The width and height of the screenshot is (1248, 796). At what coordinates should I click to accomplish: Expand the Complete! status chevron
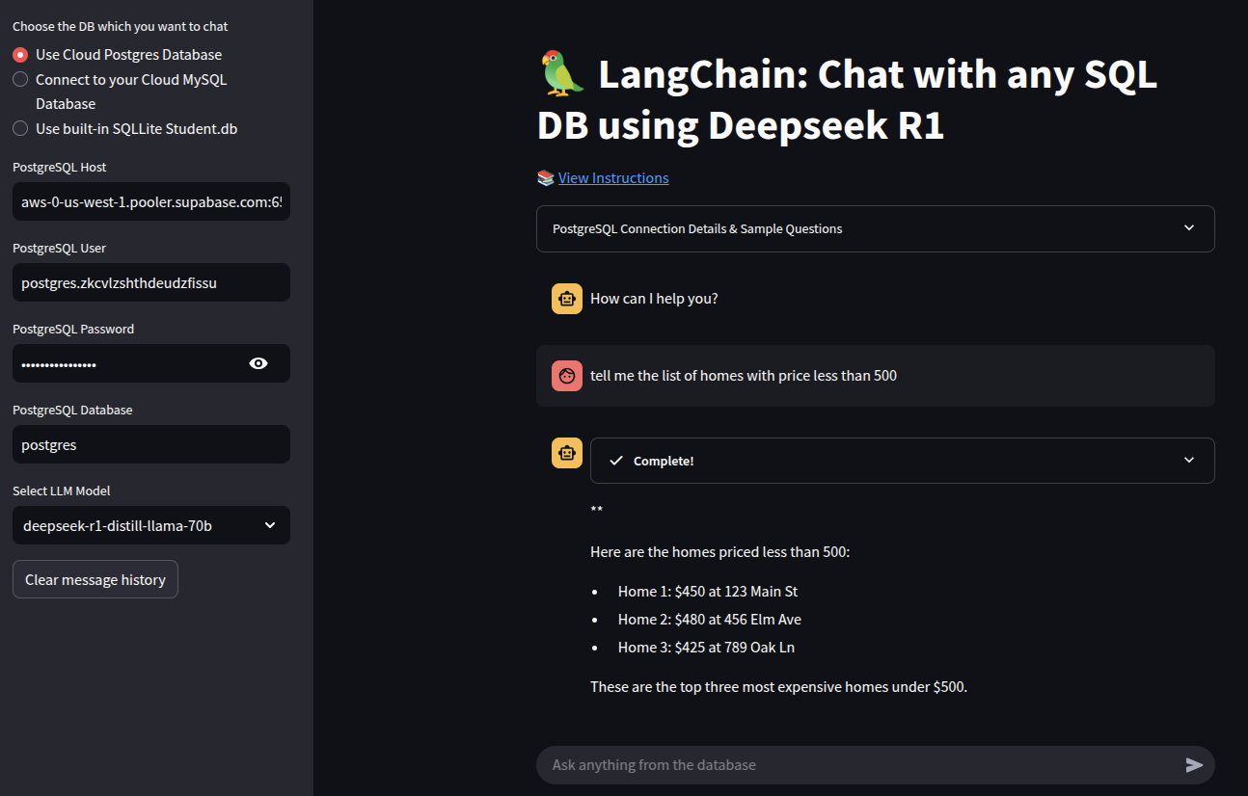(1188, 461)
